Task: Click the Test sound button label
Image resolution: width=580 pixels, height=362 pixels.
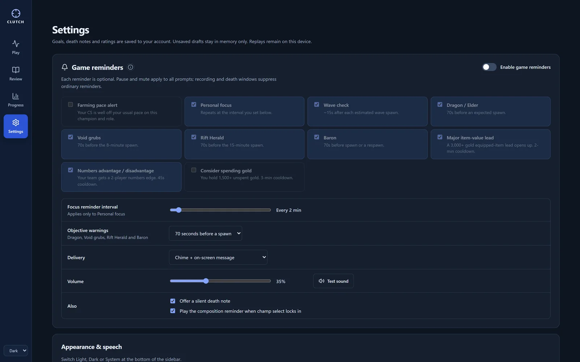Action: pyautogui.click(x=337, y=281)
